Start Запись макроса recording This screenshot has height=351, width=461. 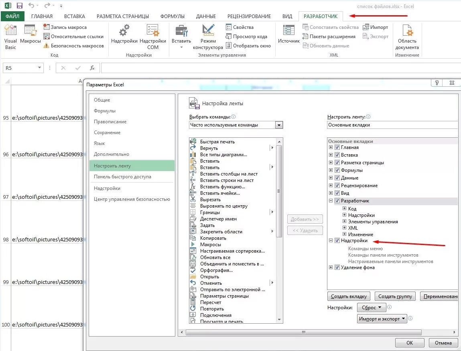pyautogui.click(x=65, y=27)
